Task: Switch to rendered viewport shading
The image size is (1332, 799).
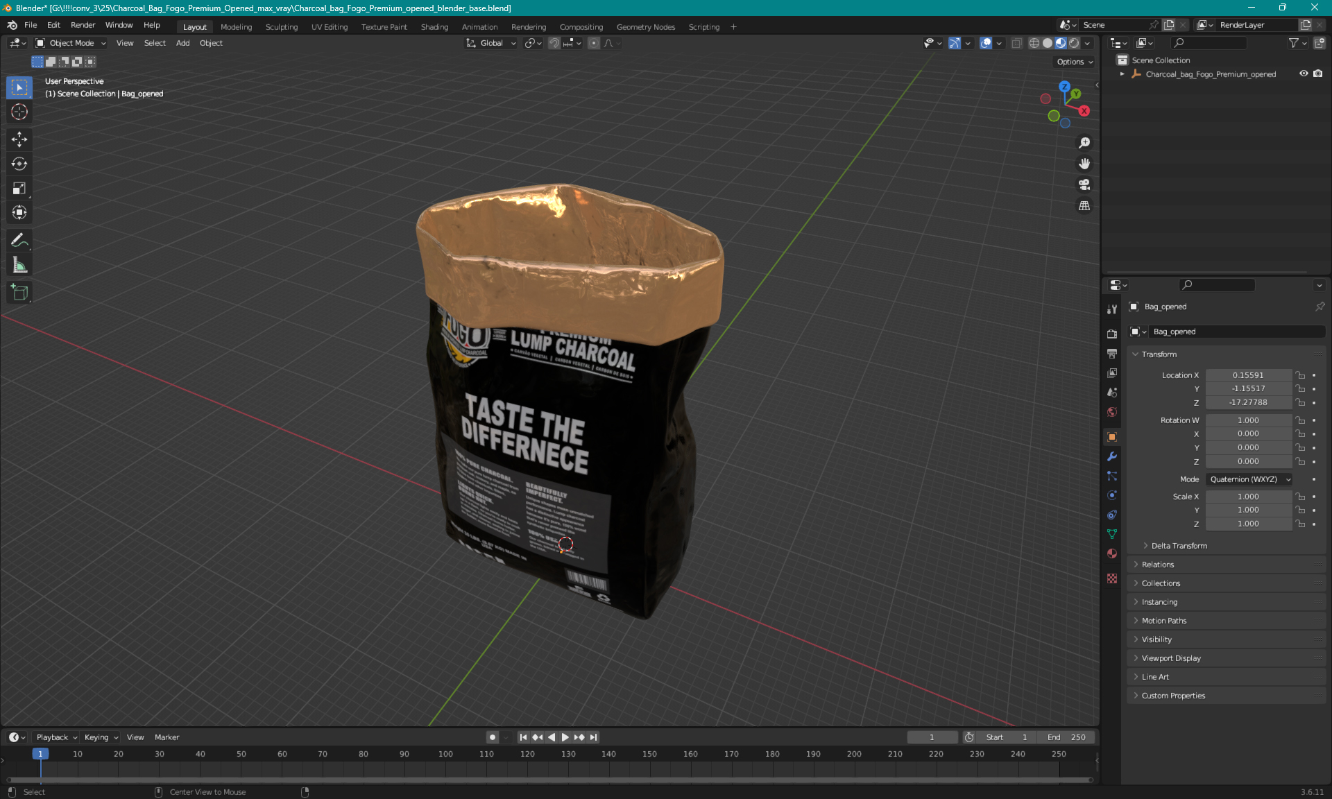Action: 1074,43
